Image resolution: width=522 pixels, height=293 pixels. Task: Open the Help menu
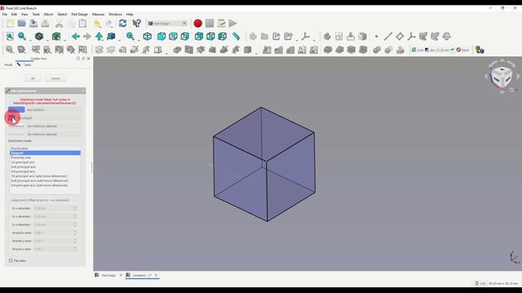130,15
